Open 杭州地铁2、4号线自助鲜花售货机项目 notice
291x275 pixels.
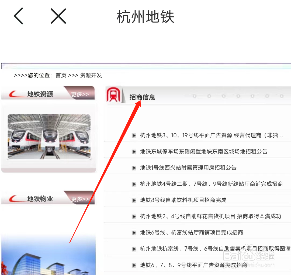pos(210,216)
